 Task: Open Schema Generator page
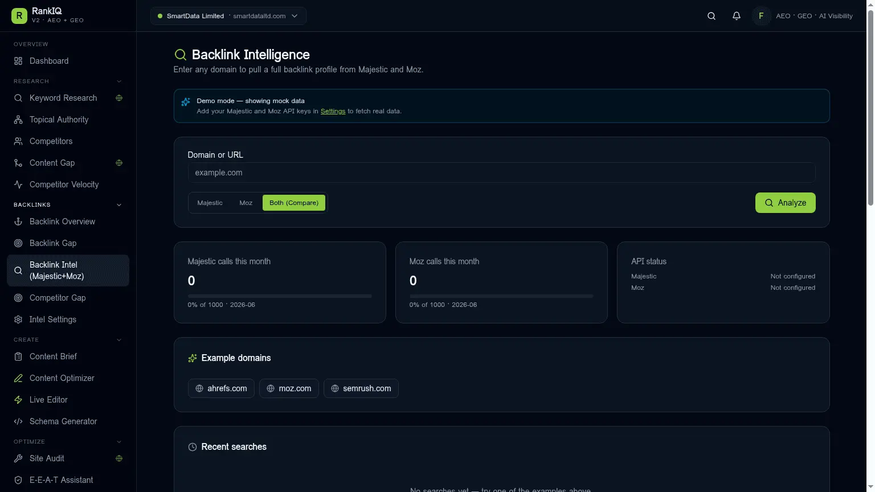click(x=68, y=421)
